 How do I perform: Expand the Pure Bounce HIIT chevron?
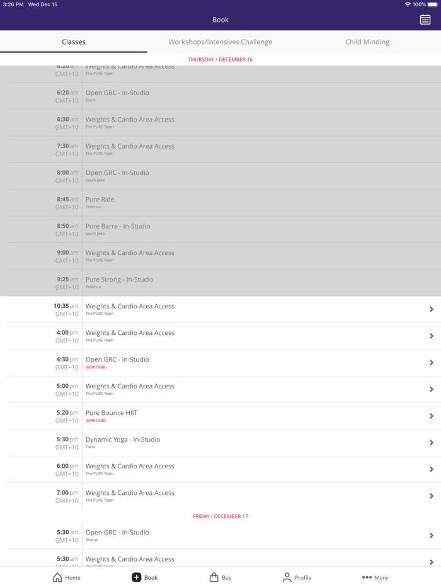pos(432,416)
